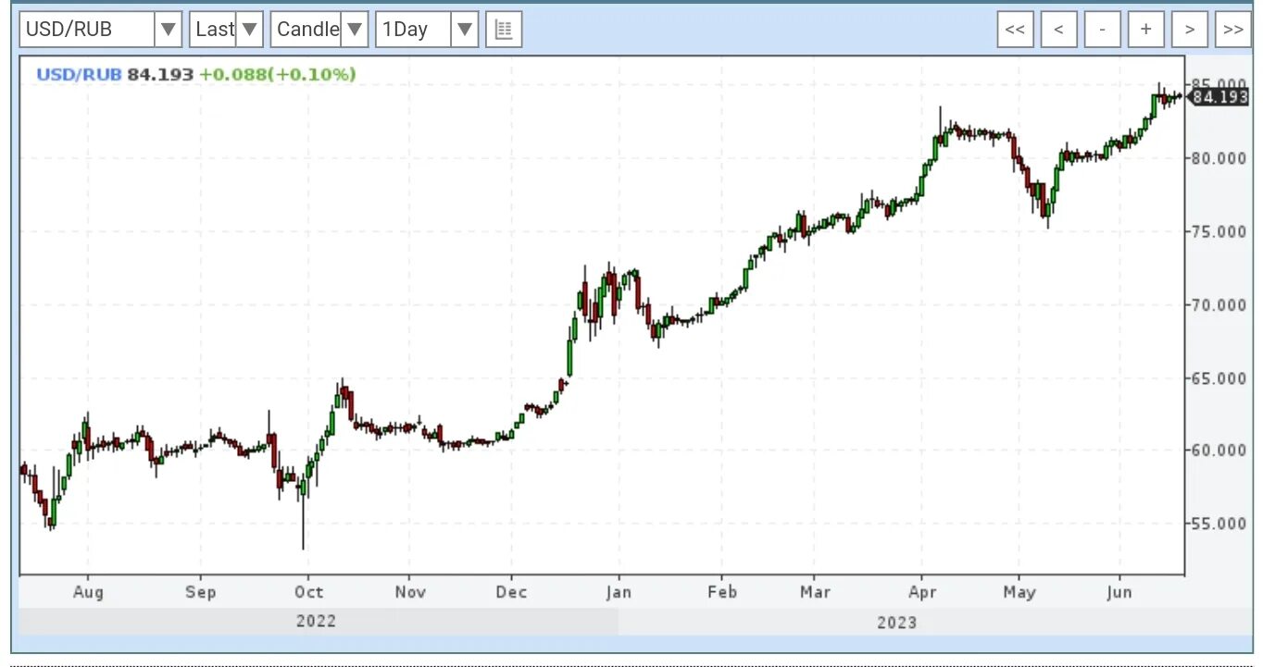Click the Jun month axis label
This screenshot has width=1263, height=667.
tap(1119, 592)
